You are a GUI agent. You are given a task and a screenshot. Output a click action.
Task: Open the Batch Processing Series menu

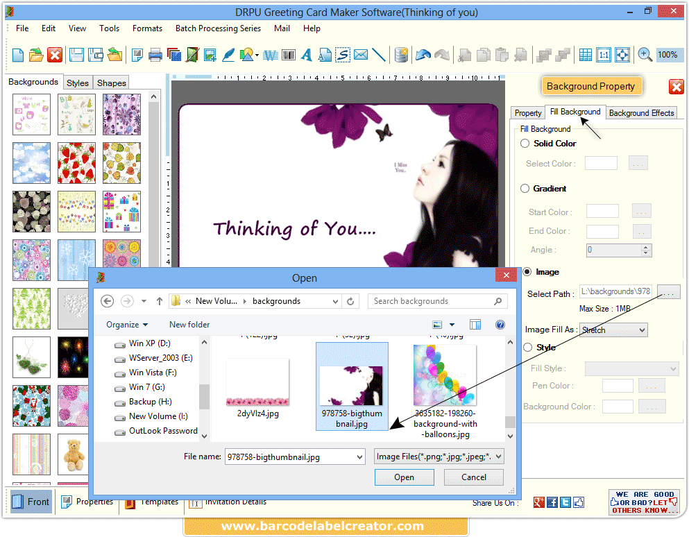tap(218, 28)
